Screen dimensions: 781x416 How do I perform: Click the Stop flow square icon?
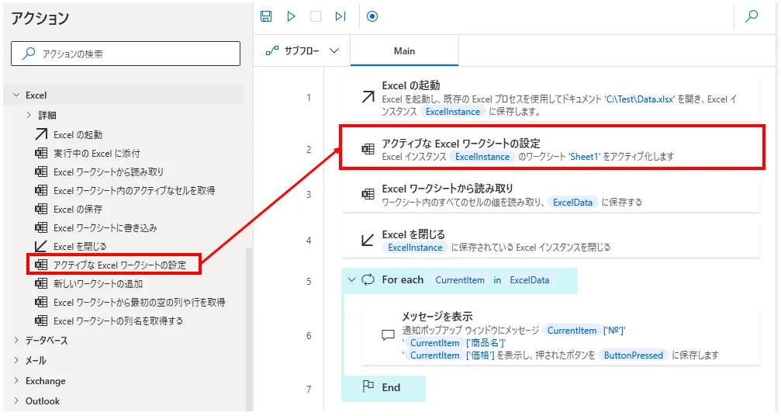316,16
